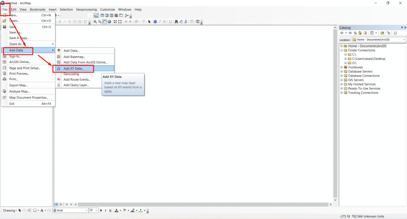Click the fill color paint bucket
Screen dimensions: 407x219
124,210
